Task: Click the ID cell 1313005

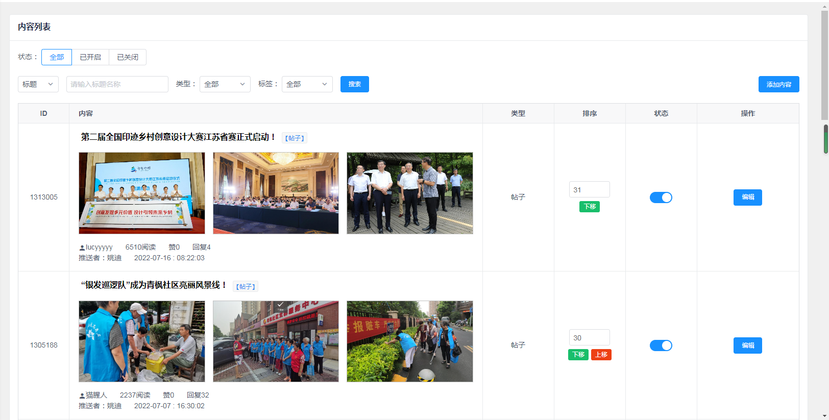Action: (x=44, y=197)
